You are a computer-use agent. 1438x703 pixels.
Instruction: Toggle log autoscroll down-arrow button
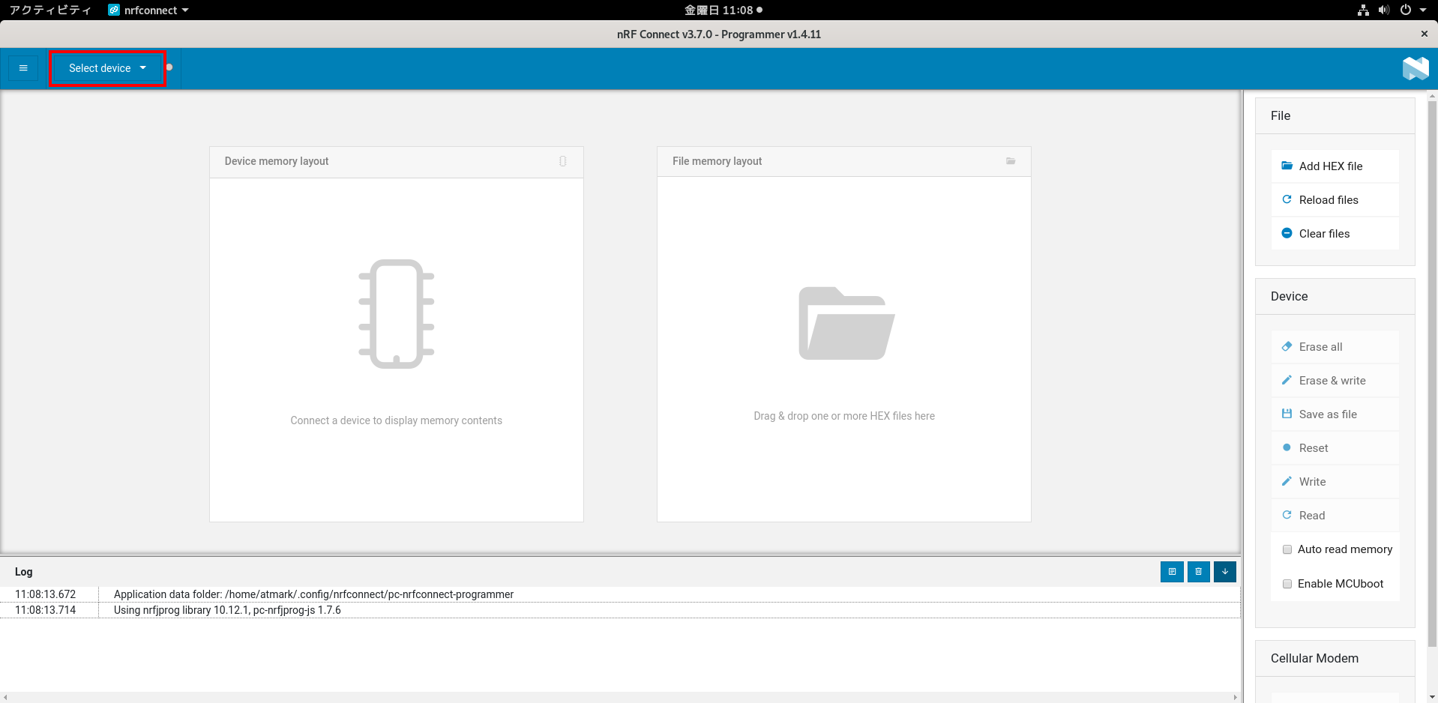[1224, 572]
